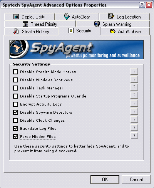Switch to the AutoClear tab

(x=77, y=17)
